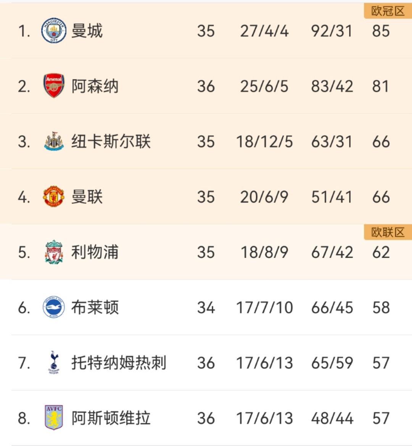
Task: Open the Manchester United red devil badge
Action: (x=53, y=196)
